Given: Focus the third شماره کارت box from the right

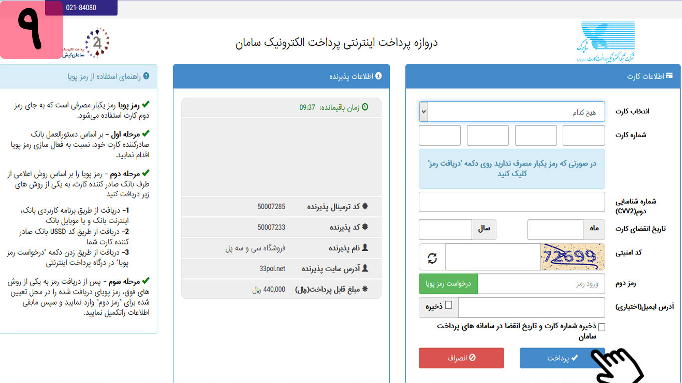Looking at the screenshot, I should [488, 135].
